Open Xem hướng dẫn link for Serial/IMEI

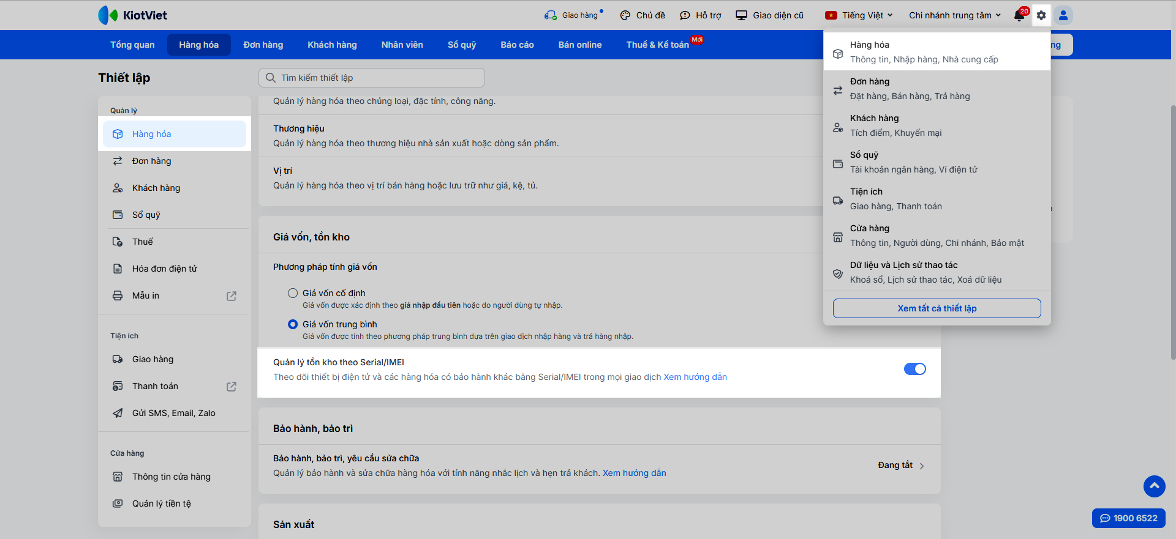click(695, 377)
